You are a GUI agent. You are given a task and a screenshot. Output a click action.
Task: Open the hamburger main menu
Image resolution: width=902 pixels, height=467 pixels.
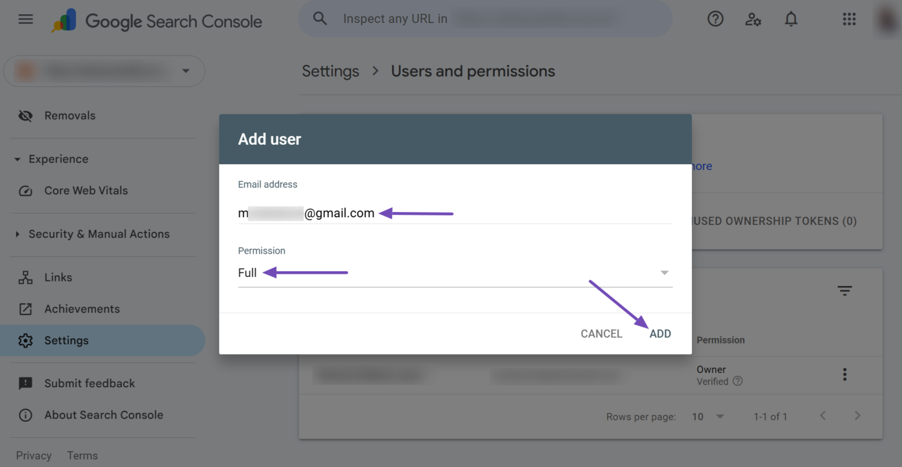pos(26,19)
